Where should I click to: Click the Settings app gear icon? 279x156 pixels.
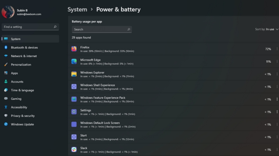point(74,112)
